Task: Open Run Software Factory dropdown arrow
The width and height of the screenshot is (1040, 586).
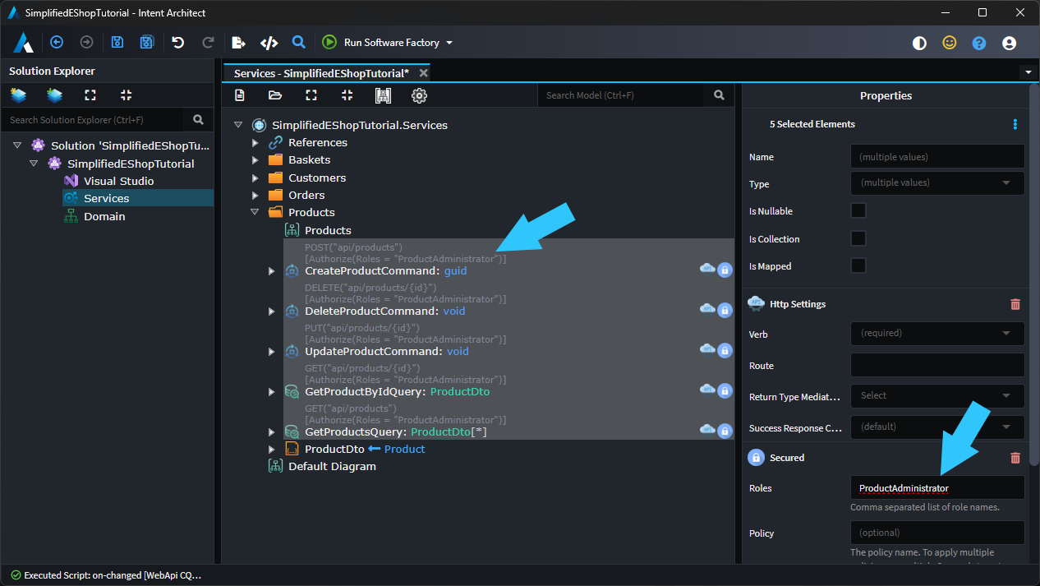Action: pos(449,43)
